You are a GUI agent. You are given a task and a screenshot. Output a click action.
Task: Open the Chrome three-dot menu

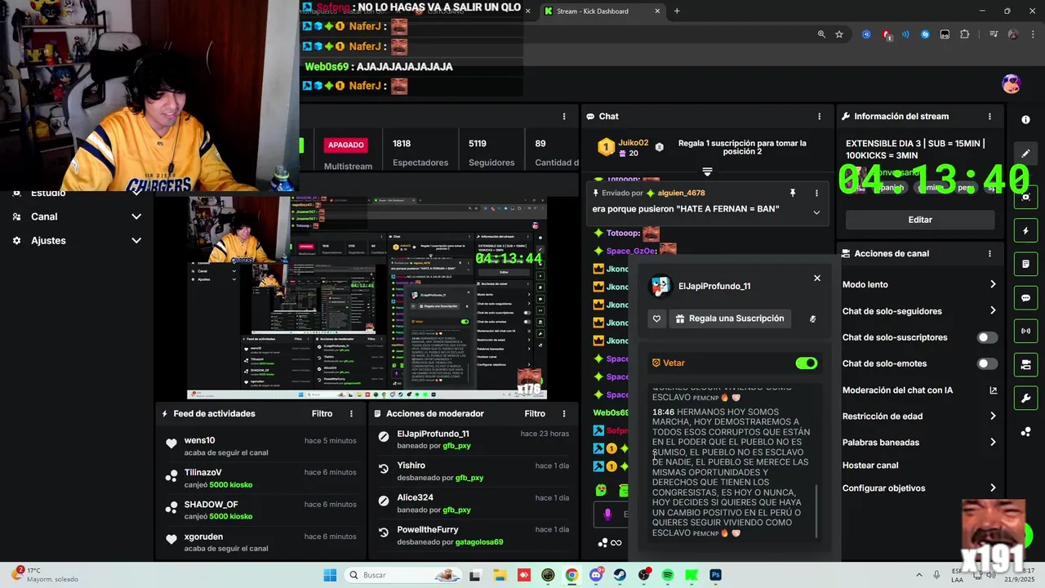(x=1031, y=34)
